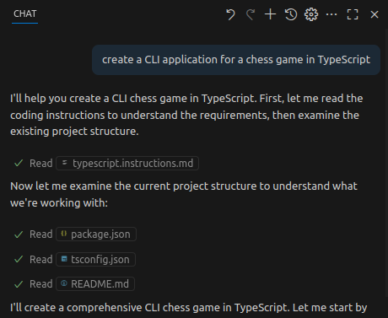The width and height of the screenshot is (388, 318).
Task: Click the tsconfig.json file type icon
Action: pos(64,259)
